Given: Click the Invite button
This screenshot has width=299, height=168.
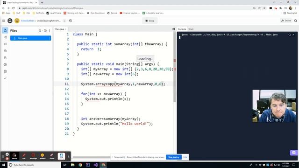Looking at the screenshot, I should [286, 21].
